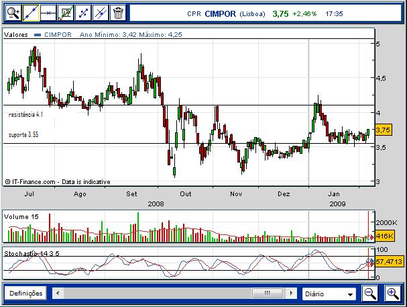
Task: Click the 'Volume 15' panel label
Action: click(x=21, y=216)
